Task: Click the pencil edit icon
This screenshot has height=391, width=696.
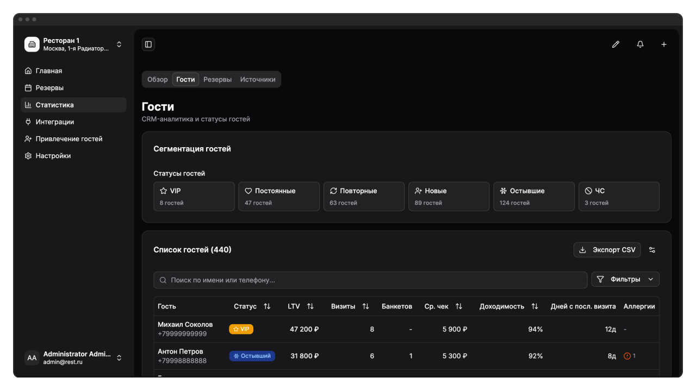Action: tap(616, 45)
